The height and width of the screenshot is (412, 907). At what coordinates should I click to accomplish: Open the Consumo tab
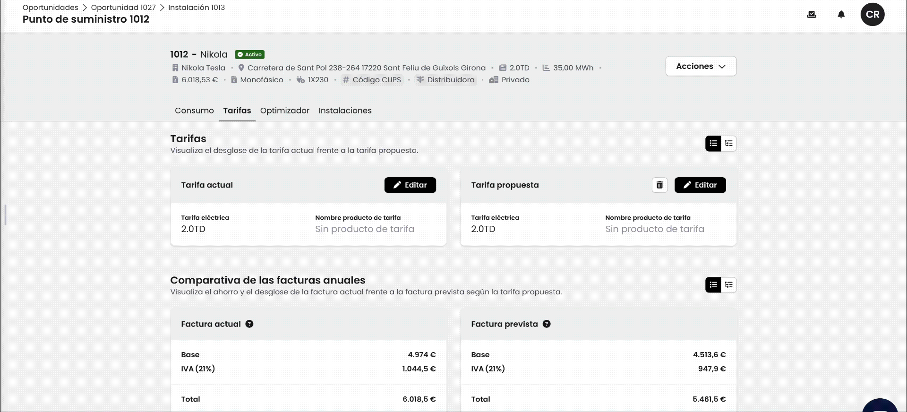pos(194,111)
